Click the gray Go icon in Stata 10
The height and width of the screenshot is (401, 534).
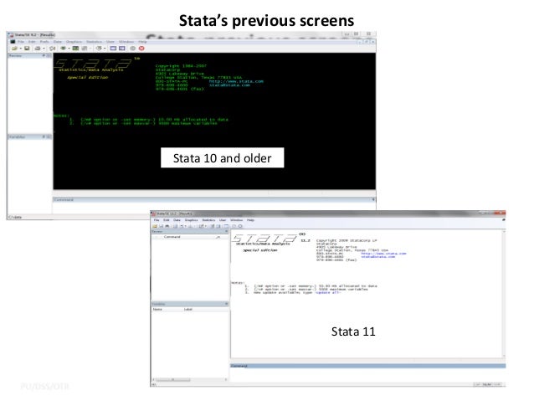coord(133,49)
